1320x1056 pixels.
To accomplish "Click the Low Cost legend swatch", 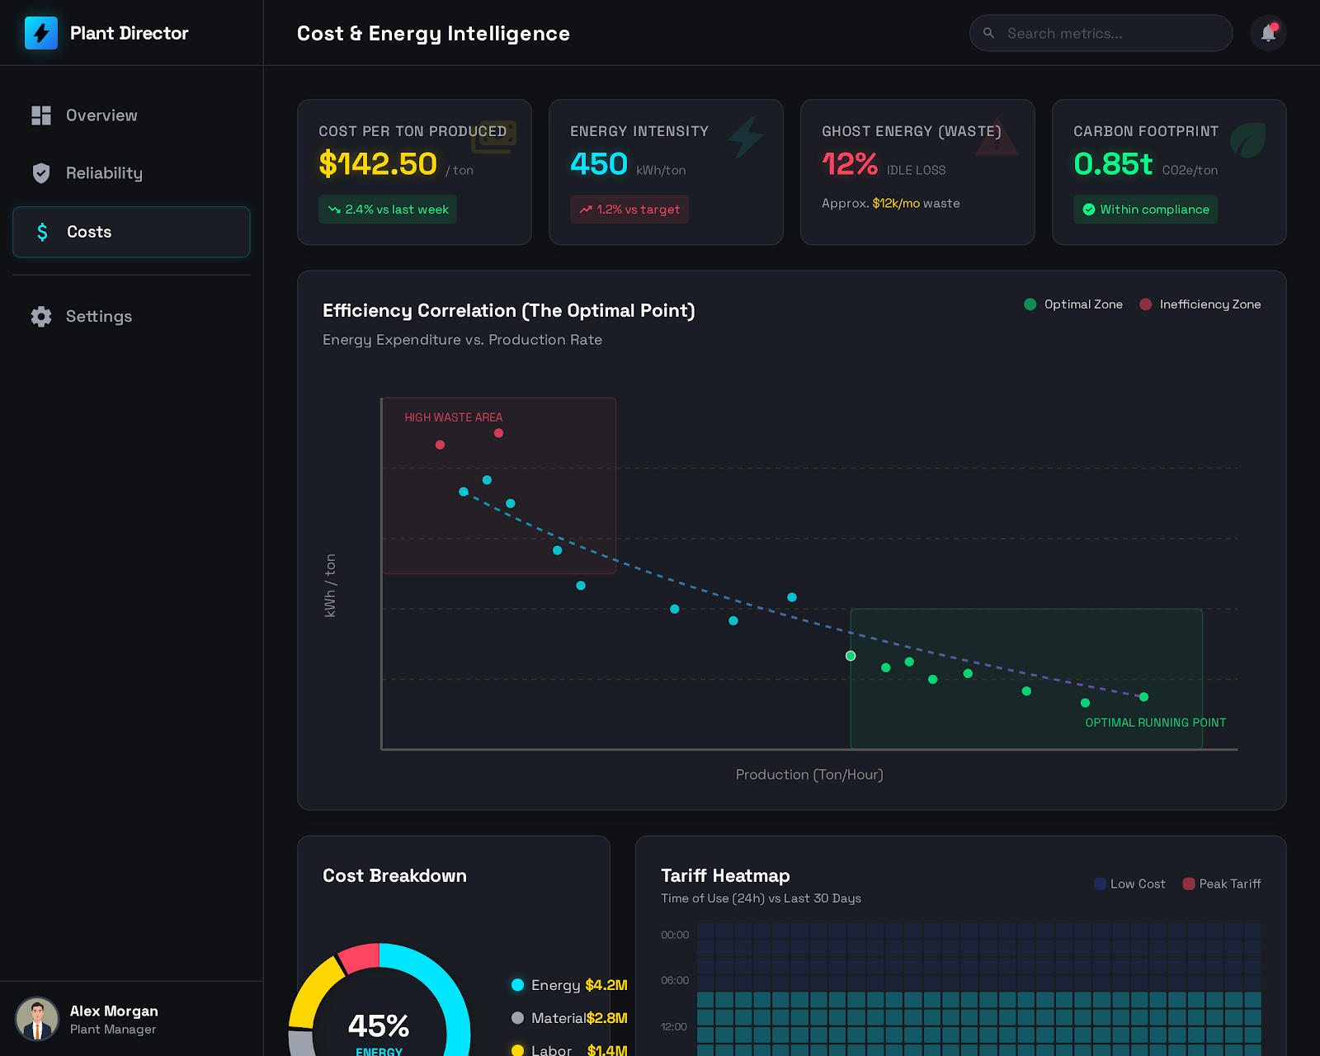I will click(1100, 884).
